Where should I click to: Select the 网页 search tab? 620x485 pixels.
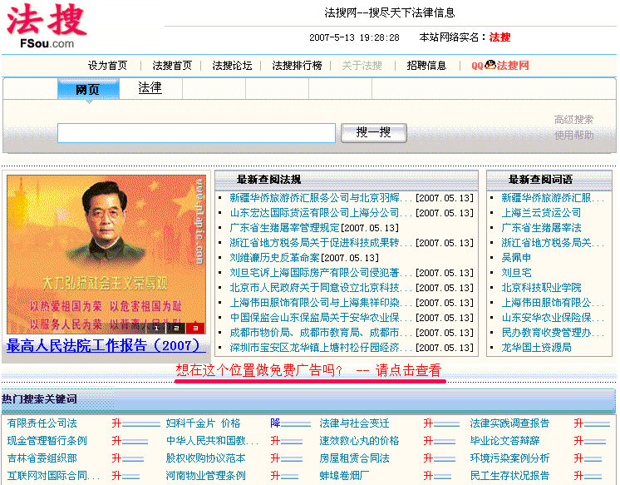pos(87,89)
